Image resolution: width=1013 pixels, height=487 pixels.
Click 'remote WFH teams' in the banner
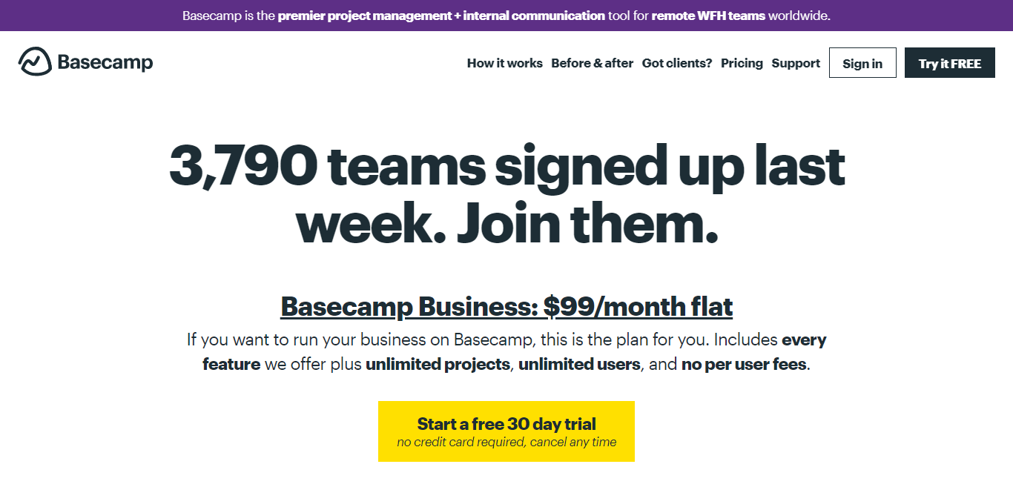pos(708,16)
